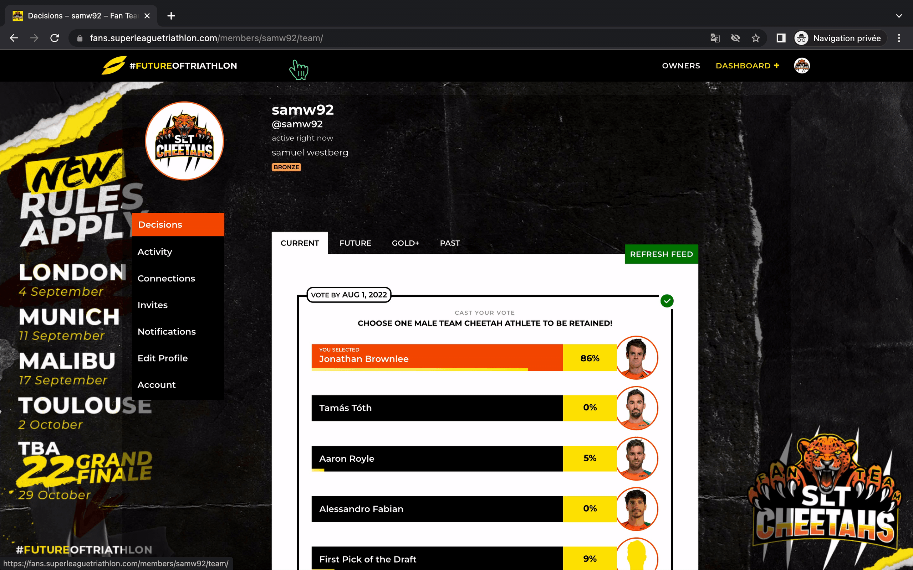
Task: Click the Navigation privée incognito badge
Action: pyautogui.click(x=840, y=38)
